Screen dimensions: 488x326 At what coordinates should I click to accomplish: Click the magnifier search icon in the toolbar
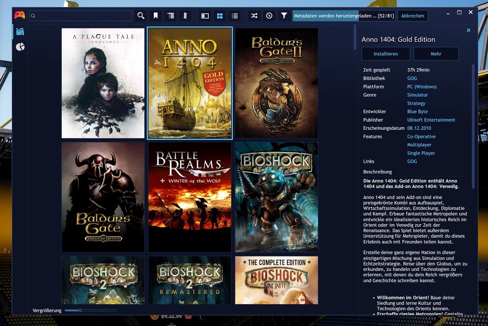click(x=141, y=16)
